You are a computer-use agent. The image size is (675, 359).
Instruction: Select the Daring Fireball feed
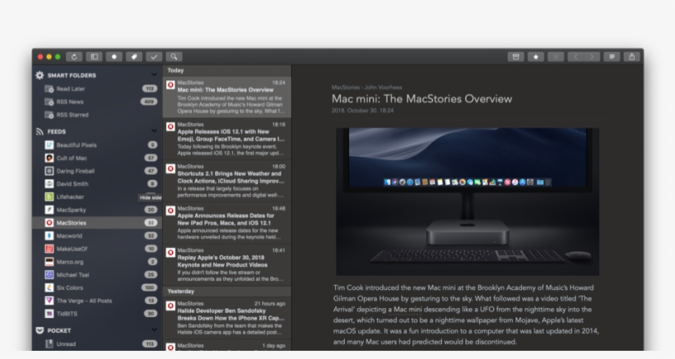(x=97, y=171)
